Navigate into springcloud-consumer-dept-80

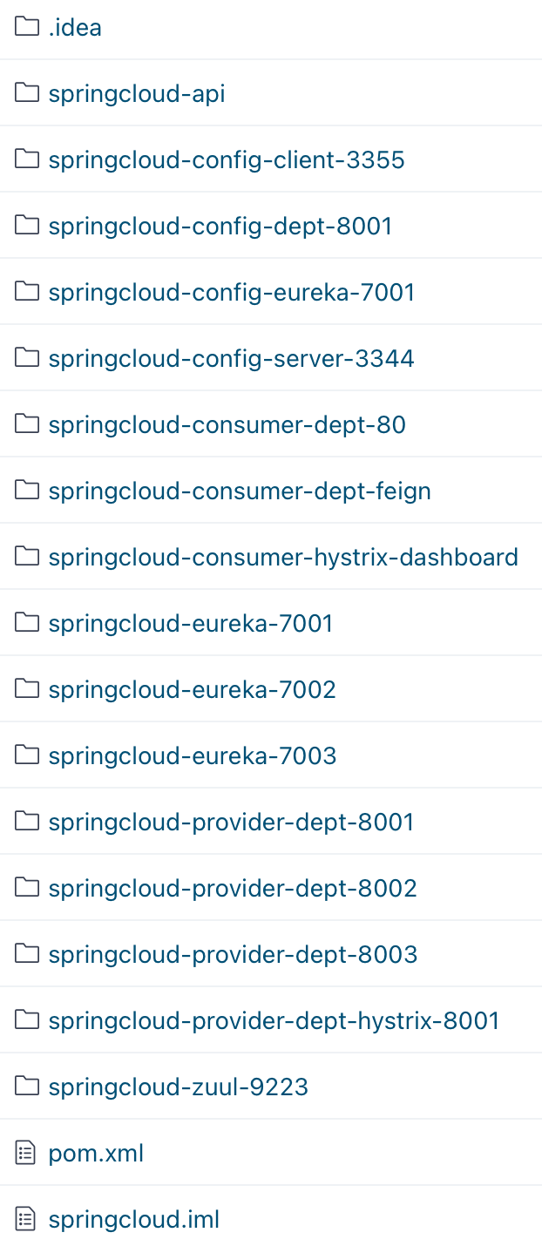[x=227, y=425]
